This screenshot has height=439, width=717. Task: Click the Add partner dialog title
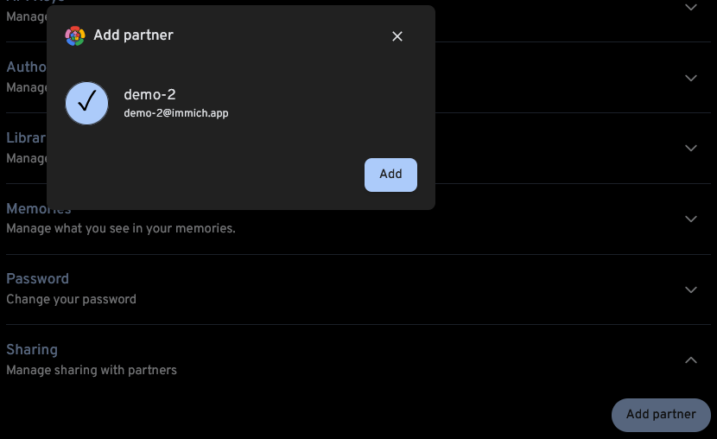click(x=133, y=35)
